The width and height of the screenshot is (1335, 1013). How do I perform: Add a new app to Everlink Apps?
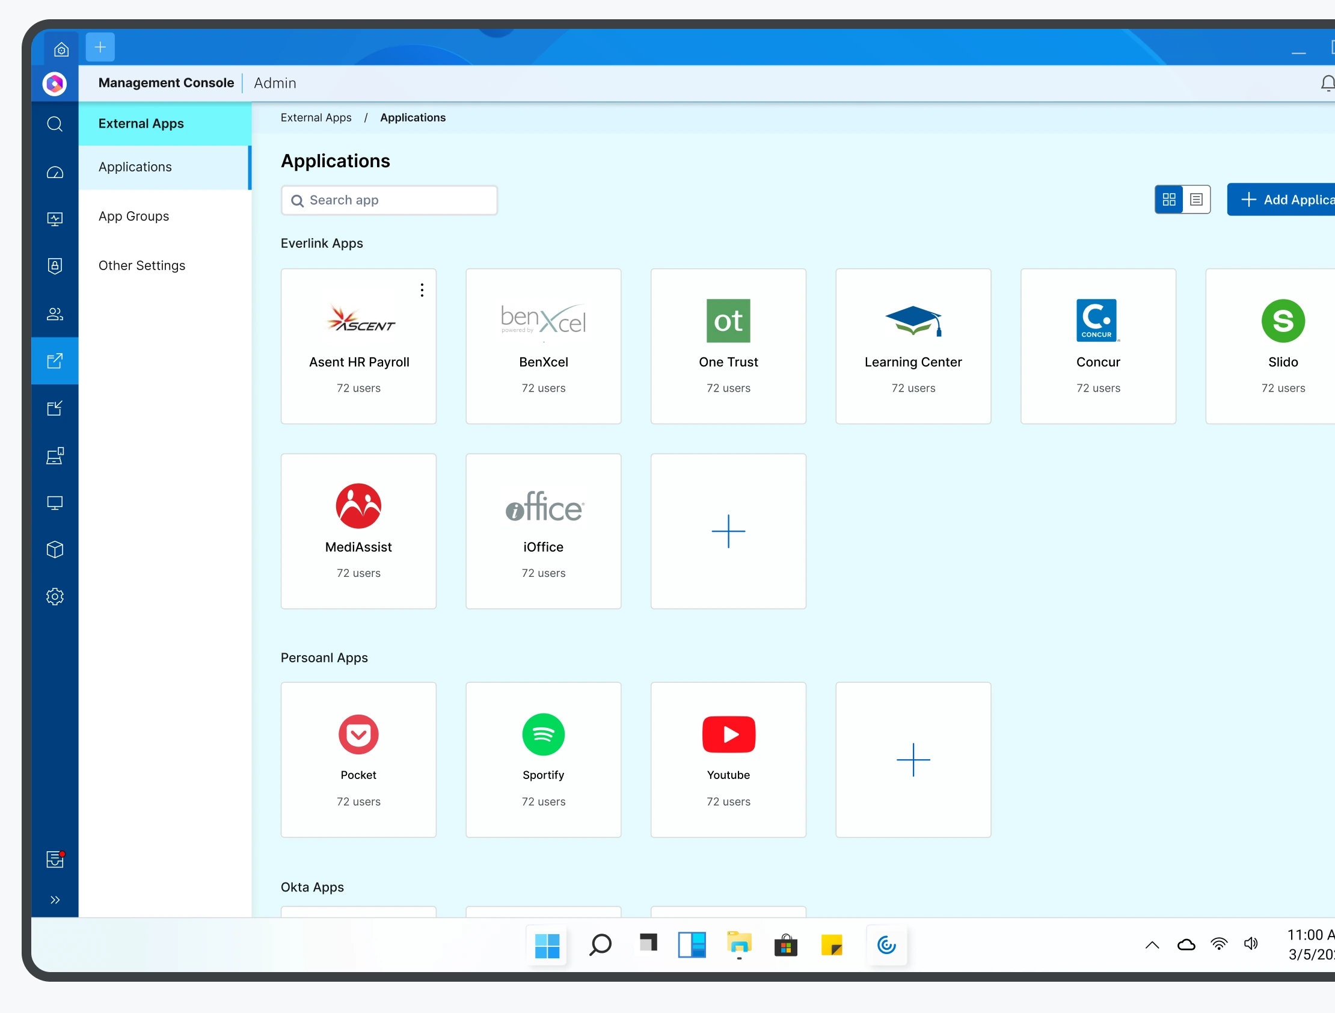[728, 532]
